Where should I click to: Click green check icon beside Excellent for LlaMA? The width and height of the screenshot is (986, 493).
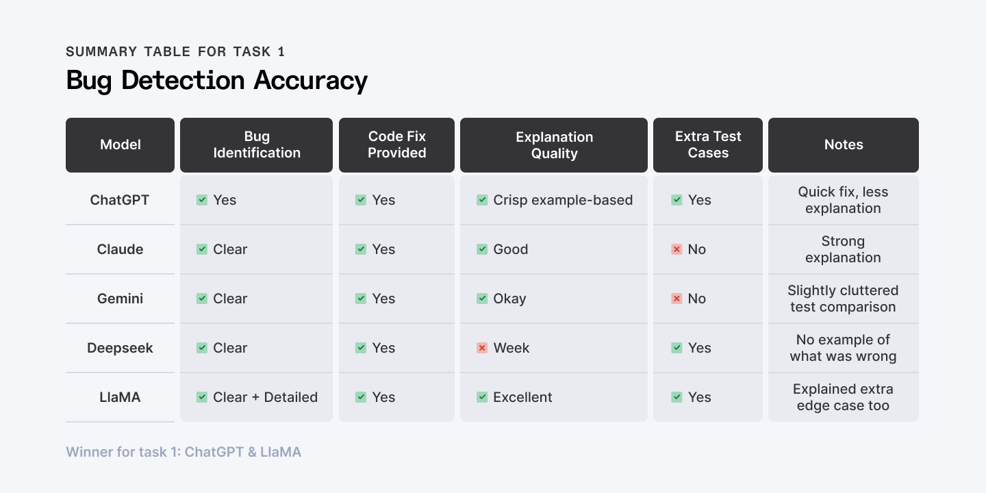pos(482,397)
